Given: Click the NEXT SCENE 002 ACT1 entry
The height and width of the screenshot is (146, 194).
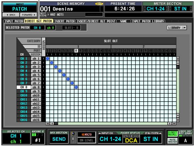Looking at the screenshot, I should [x=57, y=15].
